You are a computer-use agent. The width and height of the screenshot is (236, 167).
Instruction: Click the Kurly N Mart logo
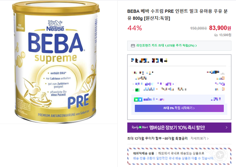[138, 127]
